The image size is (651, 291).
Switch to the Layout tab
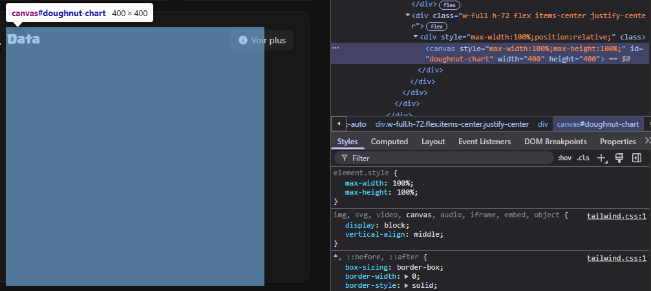pos(433,142)
